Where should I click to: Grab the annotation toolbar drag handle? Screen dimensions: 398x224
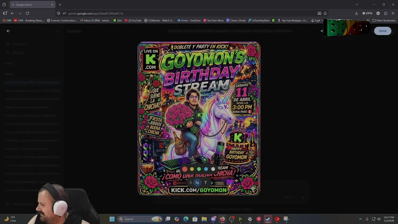191,183
